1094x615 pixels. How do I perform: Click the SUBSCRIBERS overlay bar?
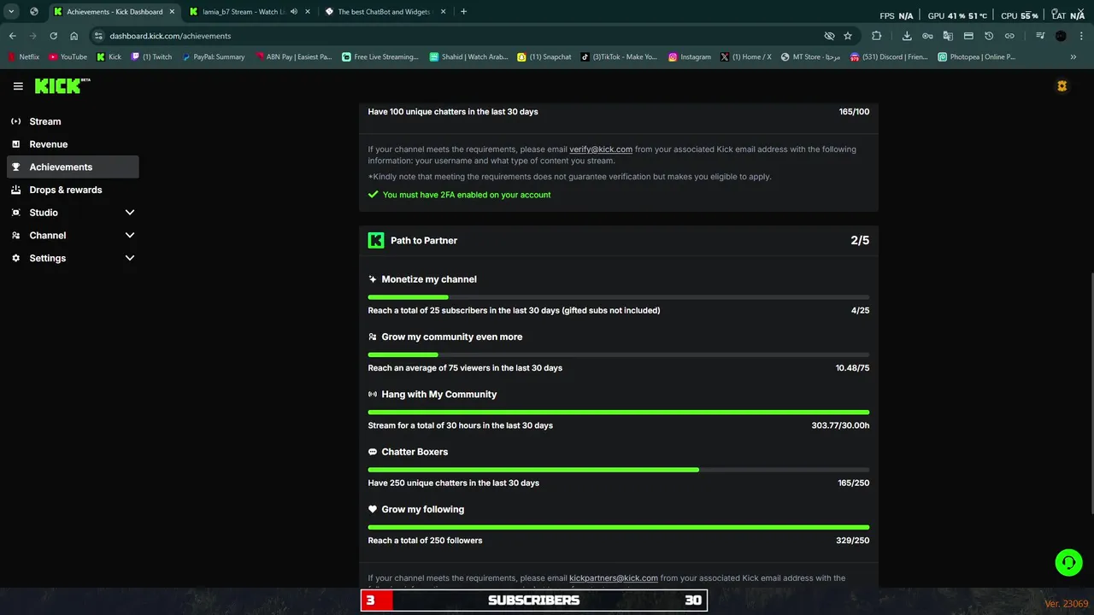coord(534,600)
